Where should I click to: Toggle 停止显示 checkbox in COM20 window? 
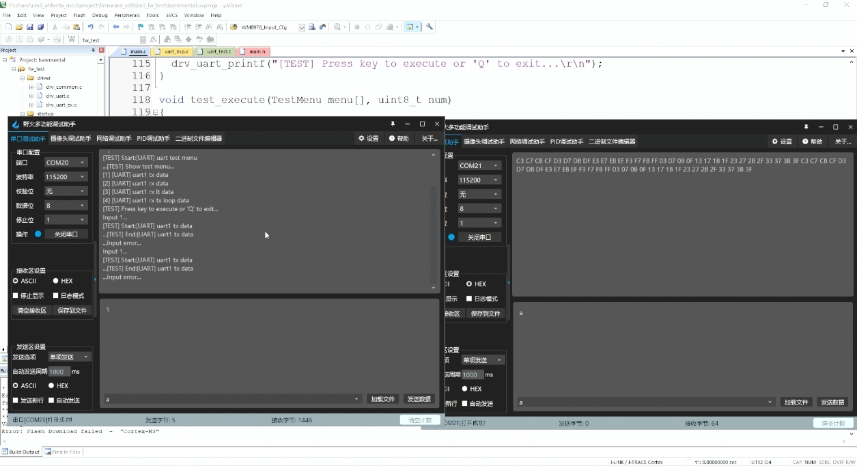click(28, 296)
